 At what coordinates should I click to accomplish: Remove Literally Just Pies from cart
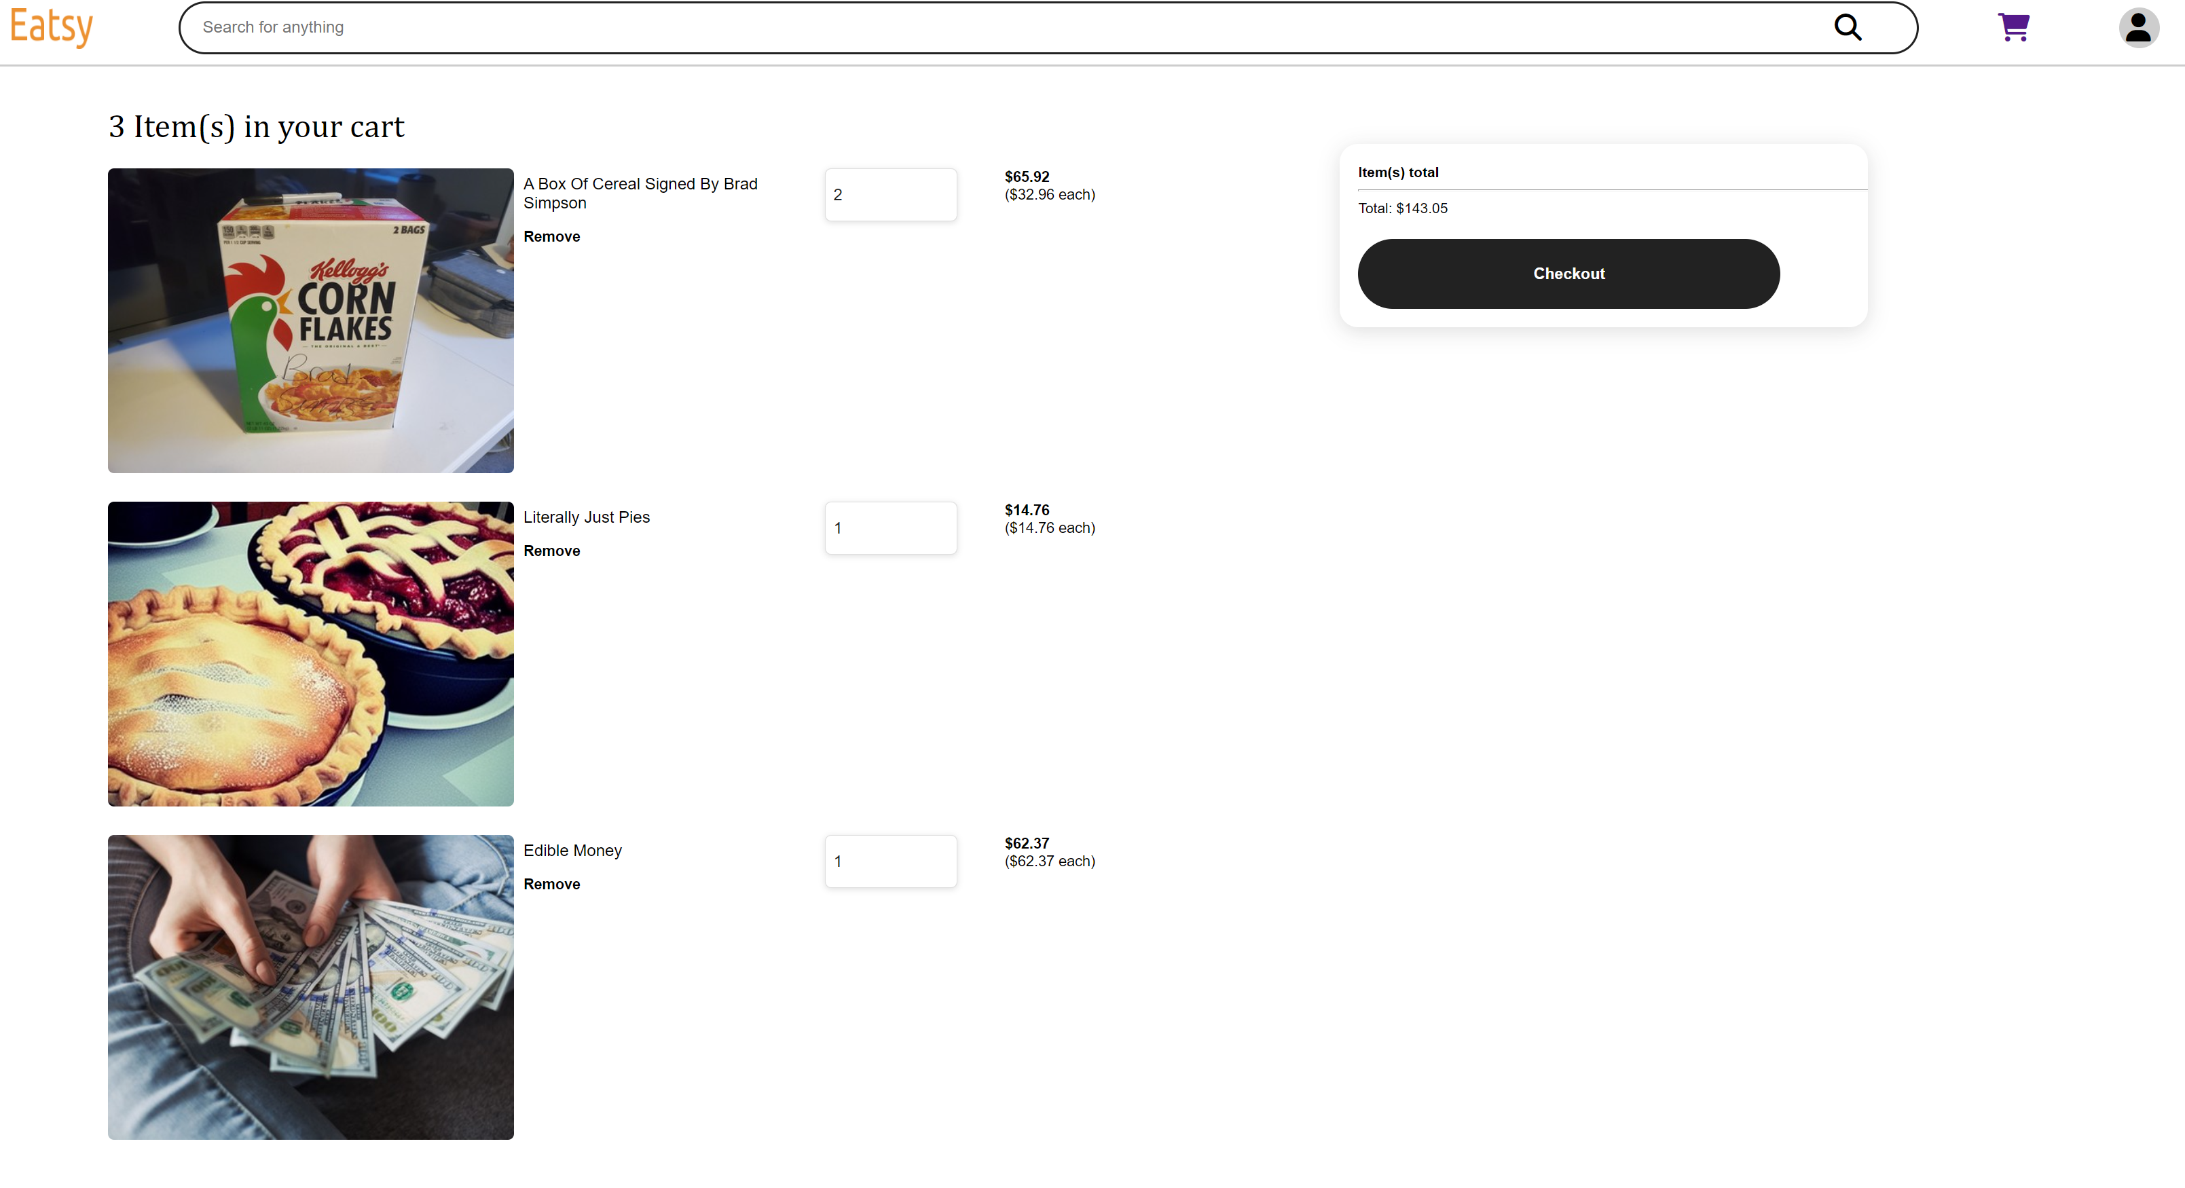pos(553,551)
